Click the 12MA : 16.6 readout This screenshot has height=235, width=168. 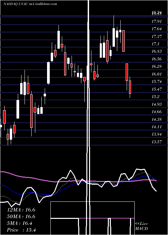tap(21, 210)
